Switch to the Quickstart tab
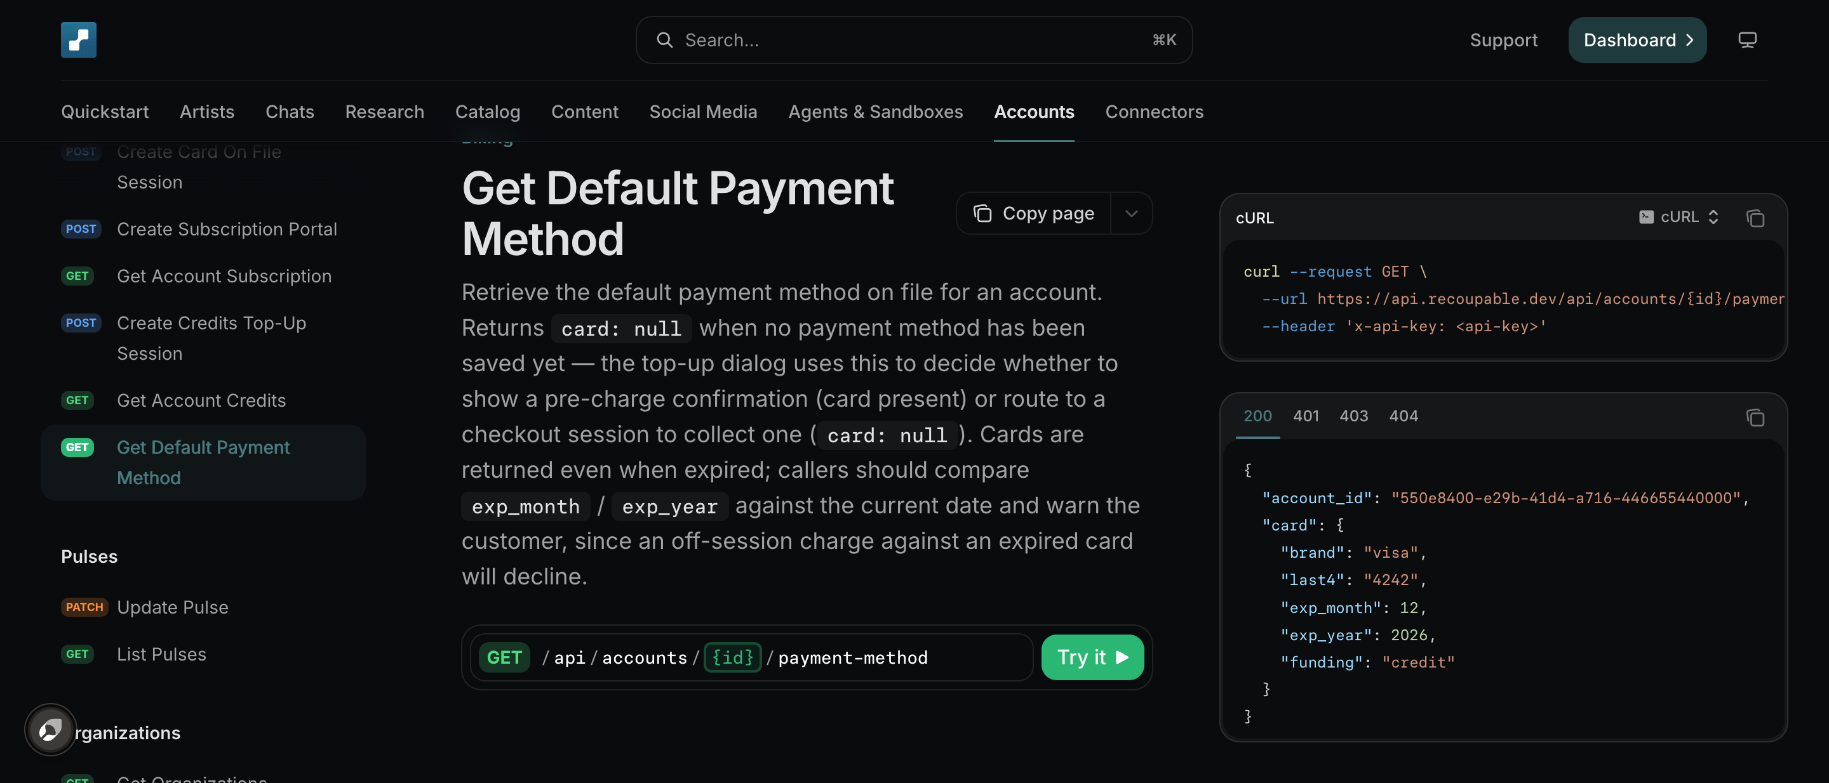The image size is (1829, 783). pos(105,111)
